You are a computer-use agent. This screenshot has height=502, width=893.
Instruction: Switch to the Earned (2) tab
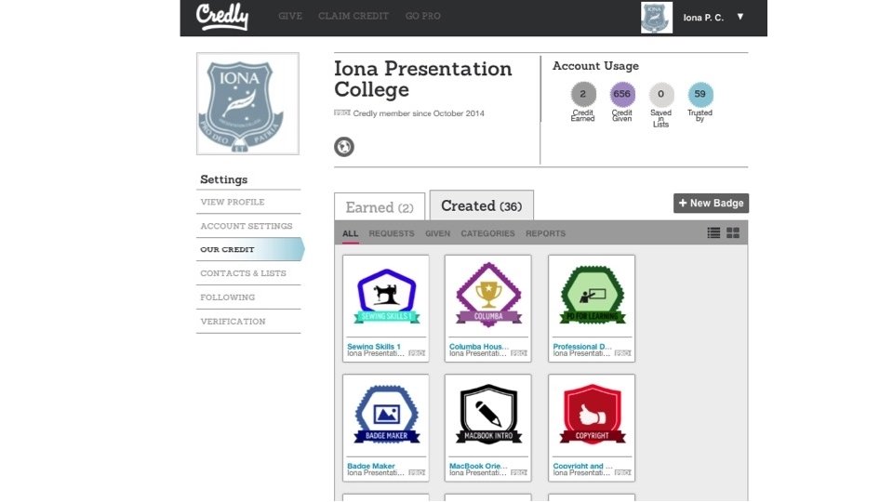[380, 206]
